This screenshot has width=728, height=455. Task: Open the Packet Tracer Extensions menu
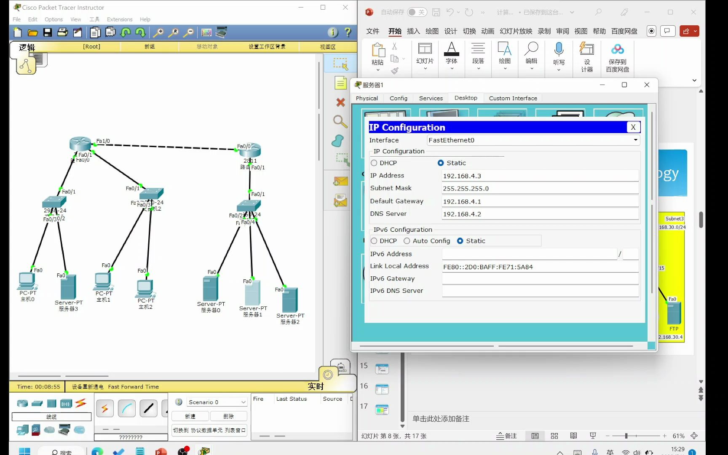click(120, 19)
